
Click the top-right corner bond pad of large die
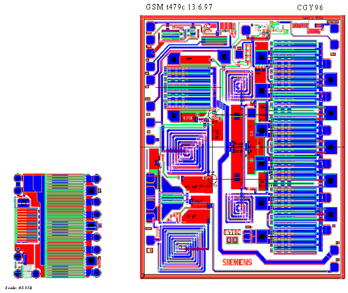point(334,29)
